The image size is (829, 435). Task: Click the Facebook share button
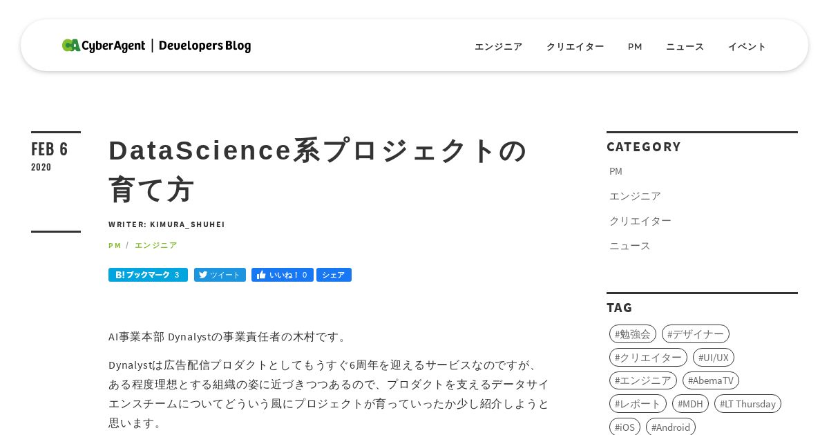(x=334, y=275)
